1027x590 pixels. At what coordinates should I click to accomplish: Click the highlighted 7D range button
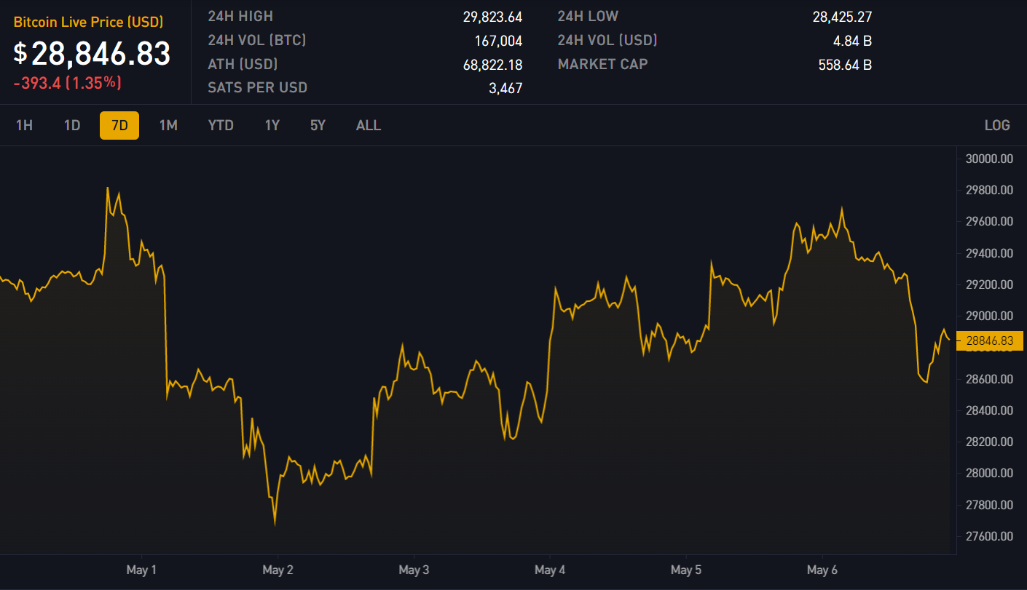pyautogui.click(x=119, y=125)
